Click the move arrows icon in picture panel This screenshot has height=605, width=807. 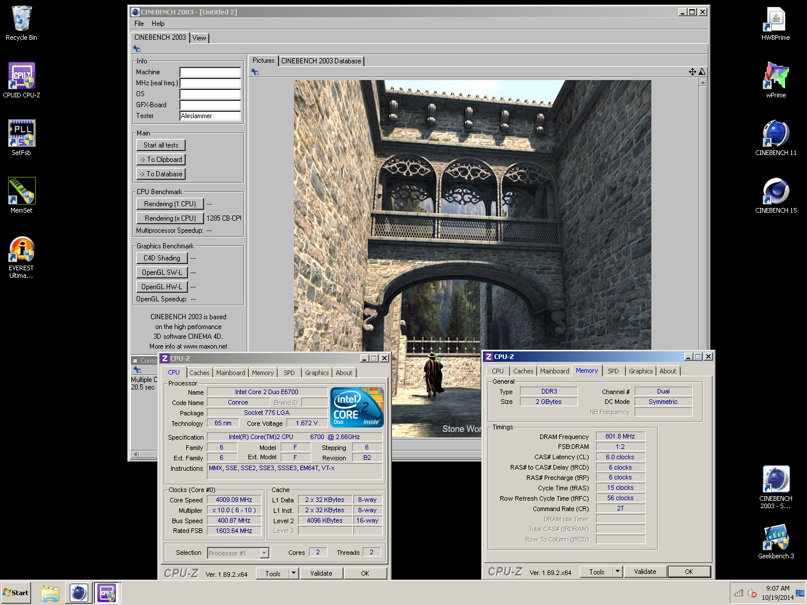692,72
